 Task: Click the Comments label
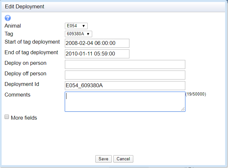(17, 95)
